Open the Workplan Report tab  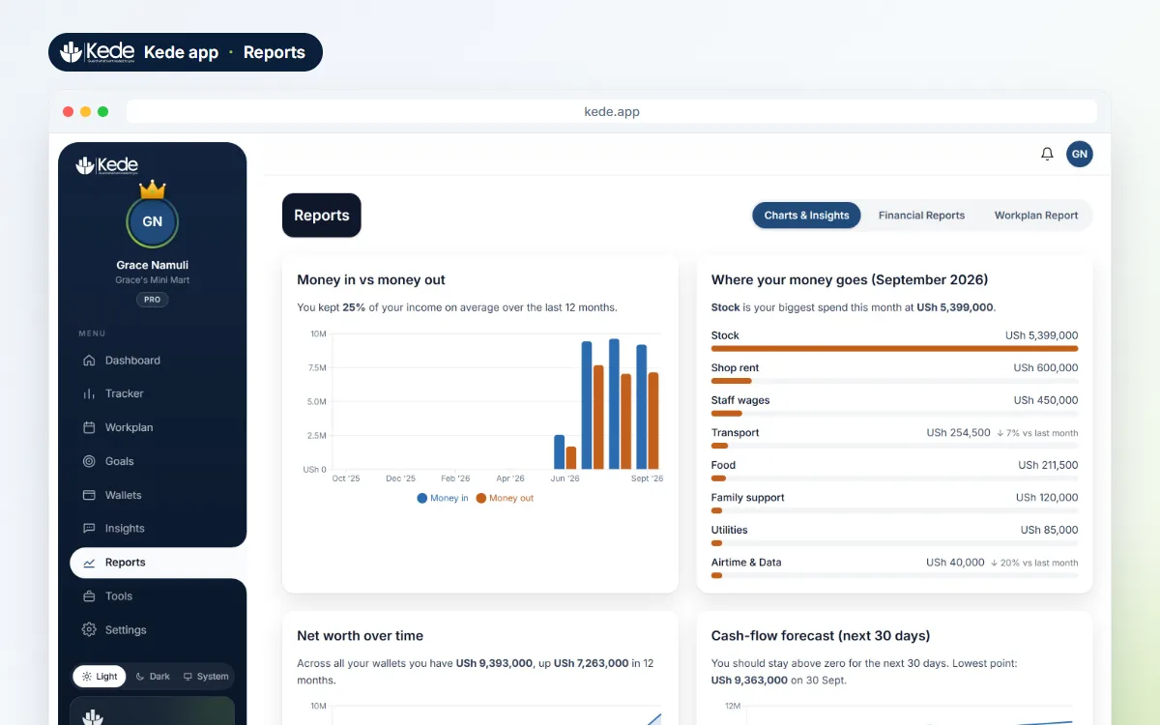1036,216
